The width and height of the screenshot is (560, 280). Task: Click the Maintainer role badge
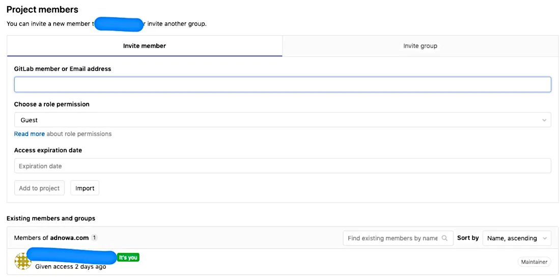(x=534, y=262)
